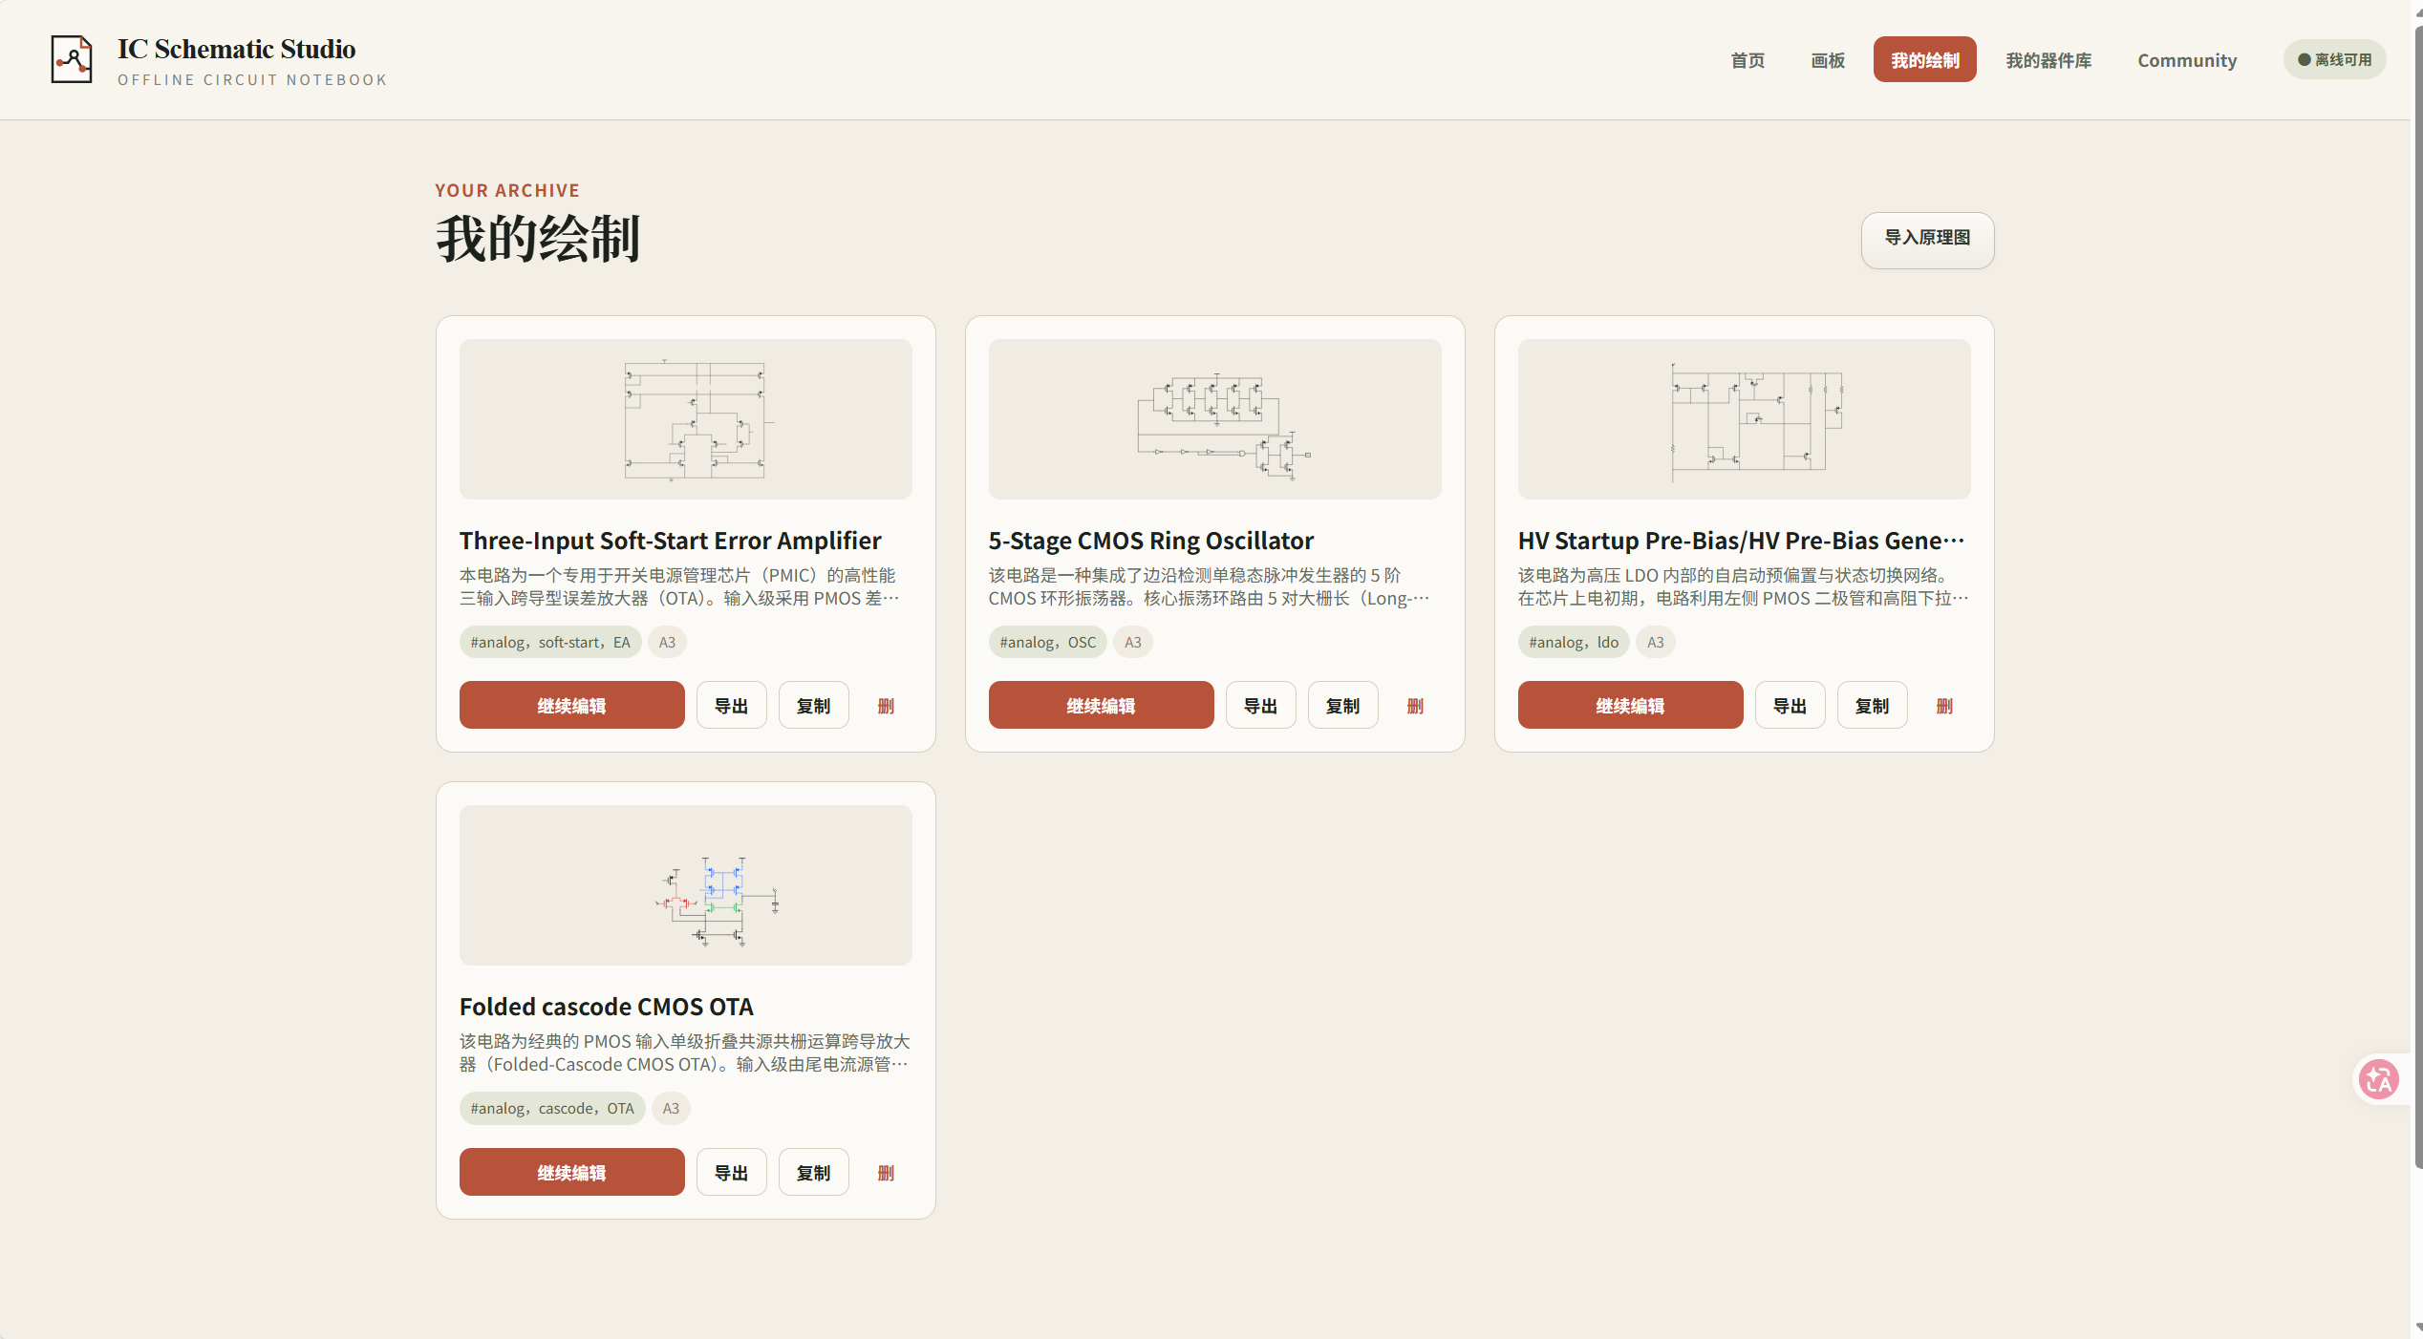Screen dimensions: 2423x1339
Task: Open the HV Startup Pre-Bias schematic thumbnail
Action: (x=1744, y=419)
